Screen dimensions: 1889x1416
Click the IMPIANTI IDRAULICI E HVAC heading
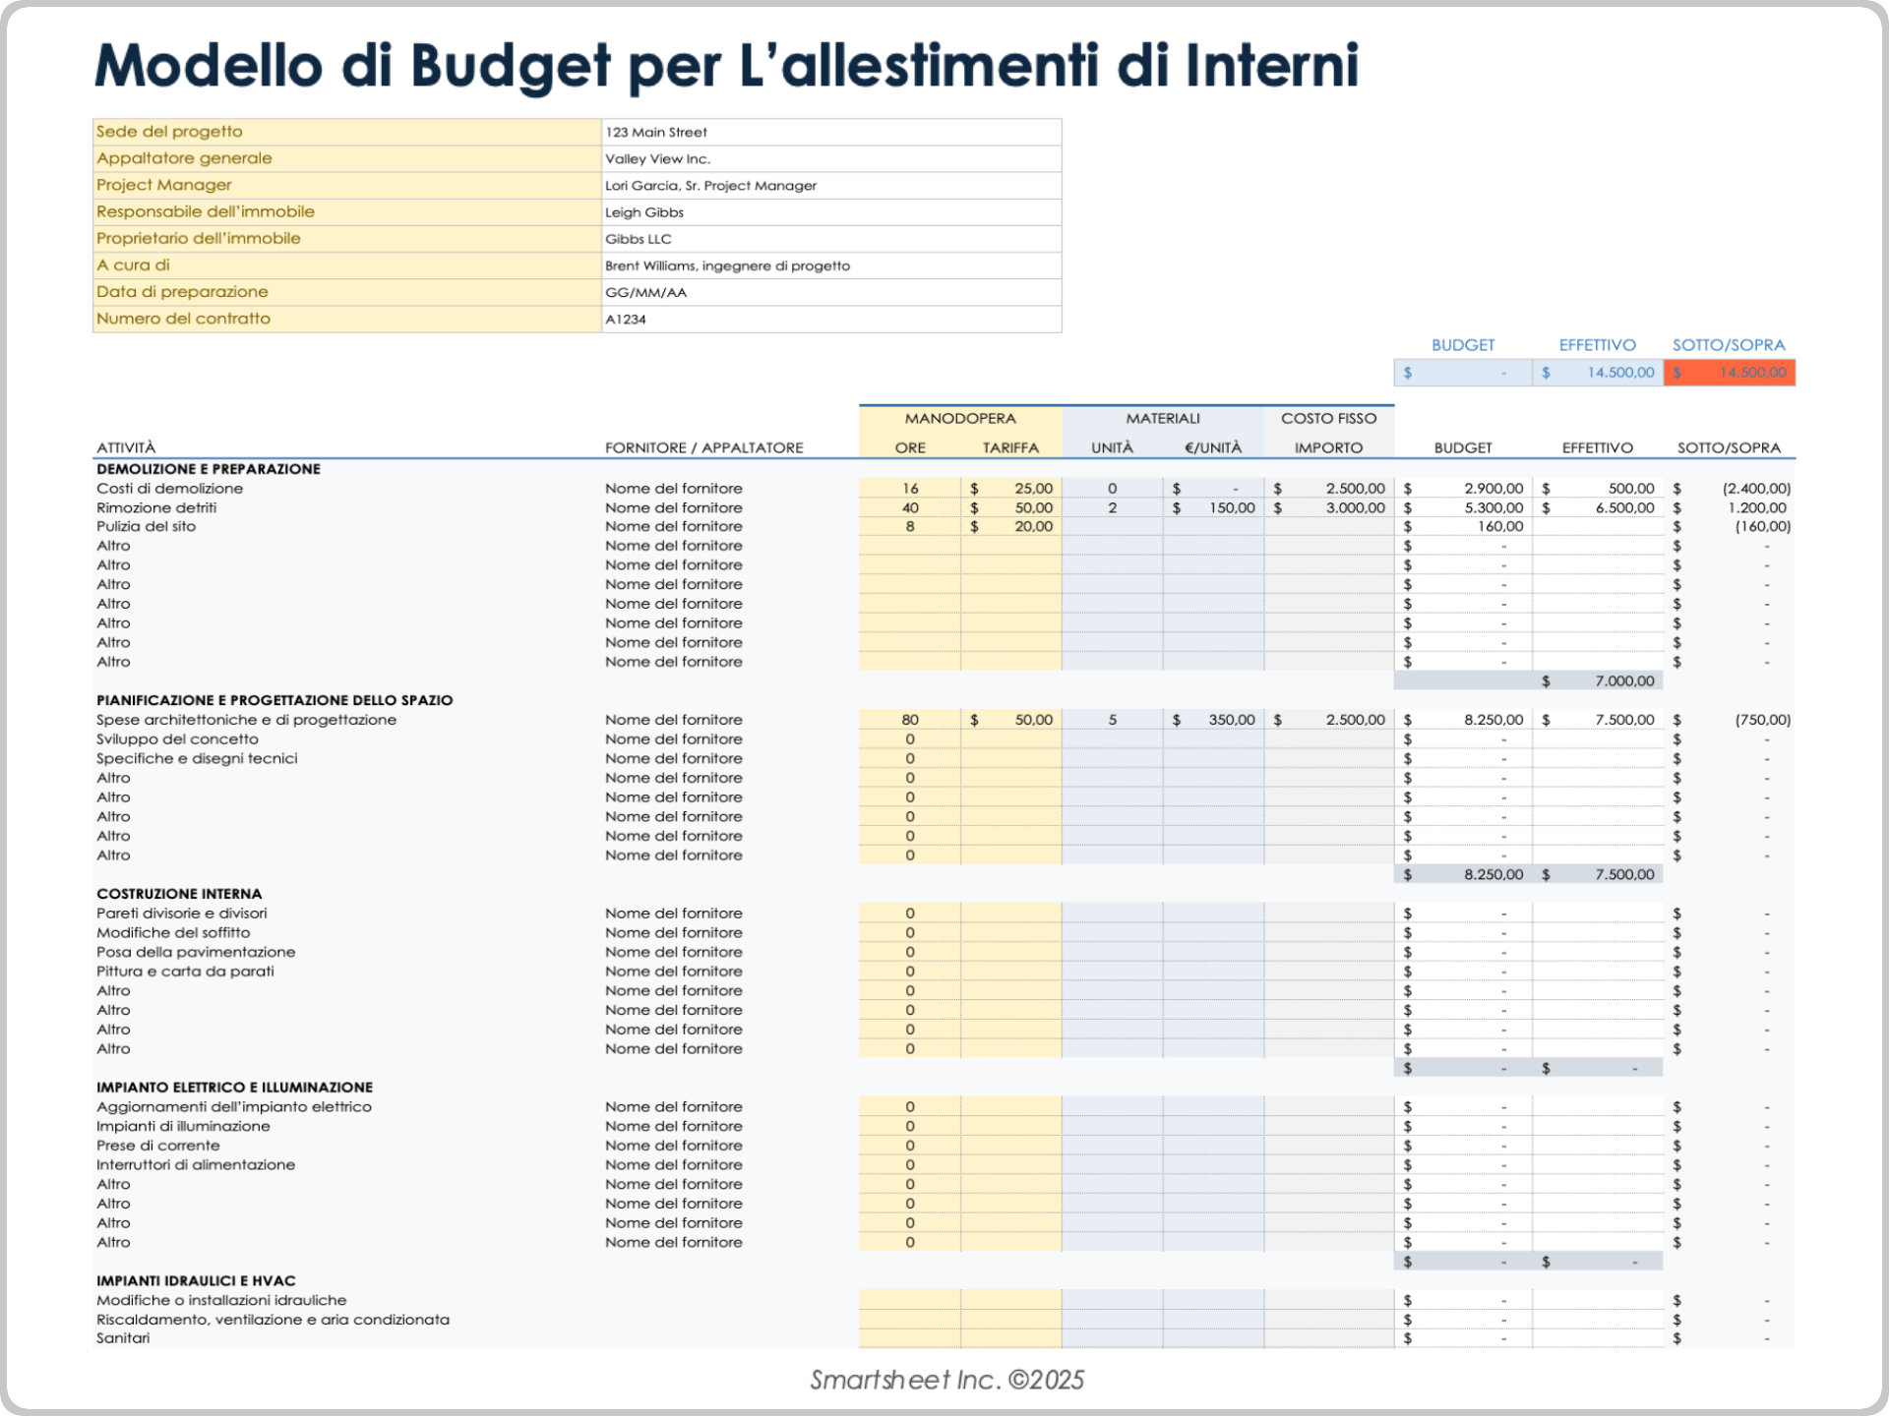pos(196,1280)
